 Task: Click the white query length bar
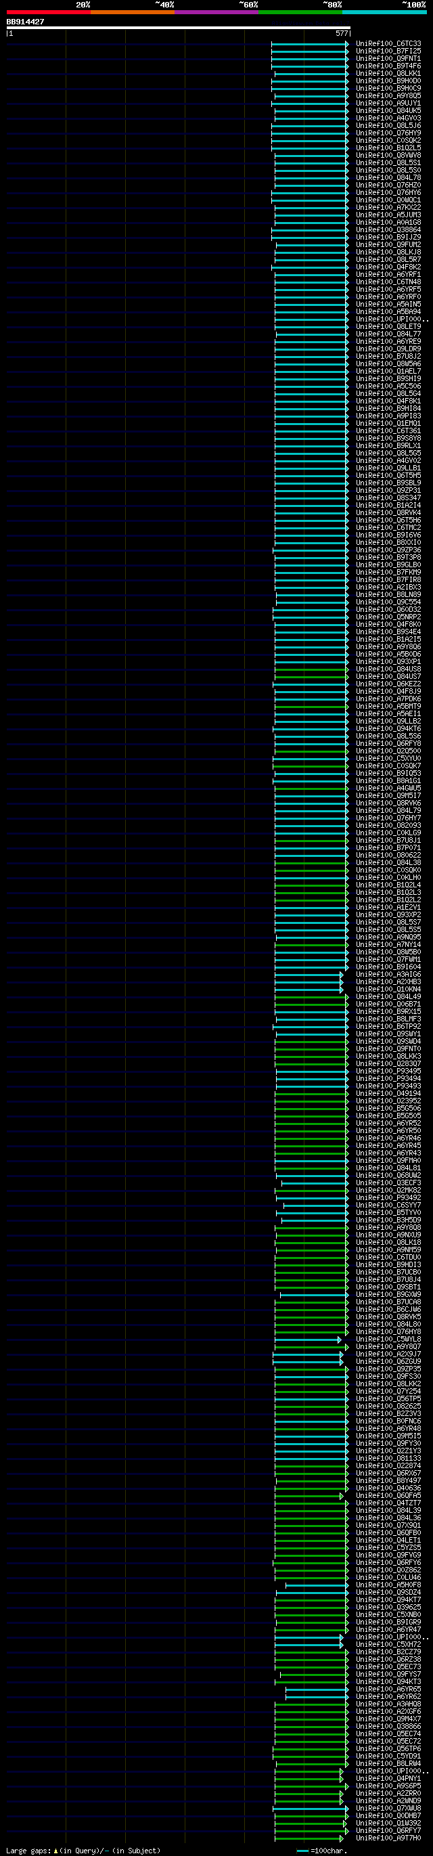pyautogui.click(x=179, y=28)
